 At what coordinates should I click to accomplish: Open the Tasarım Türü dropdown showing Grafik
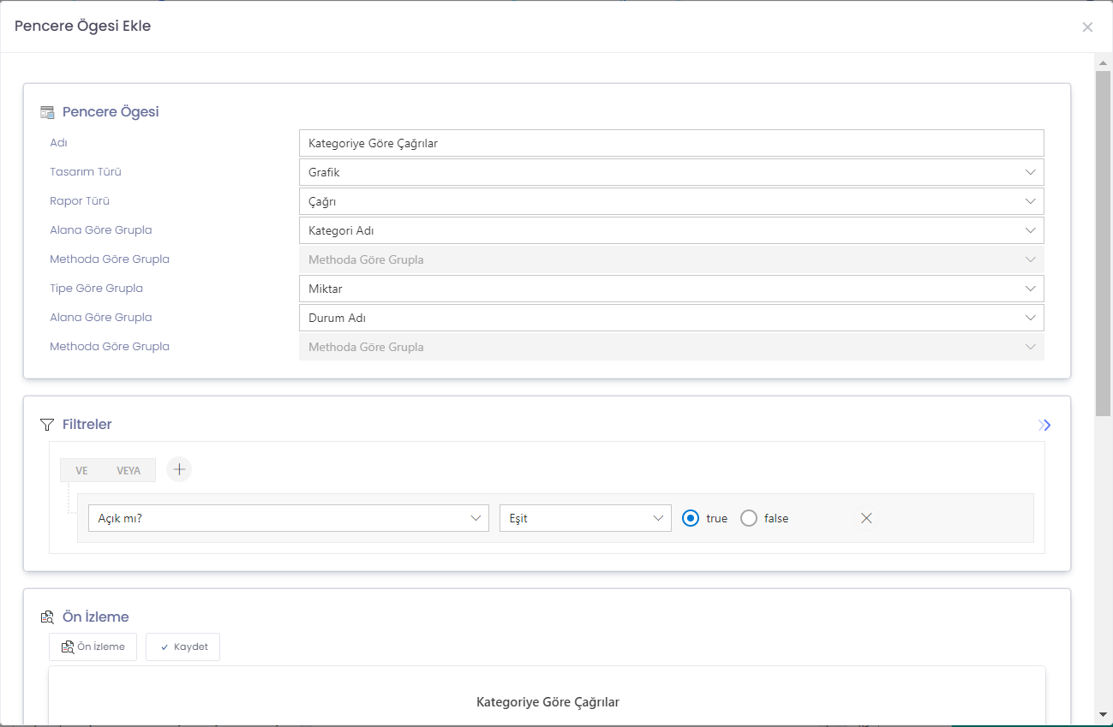[x=672, y=172]
